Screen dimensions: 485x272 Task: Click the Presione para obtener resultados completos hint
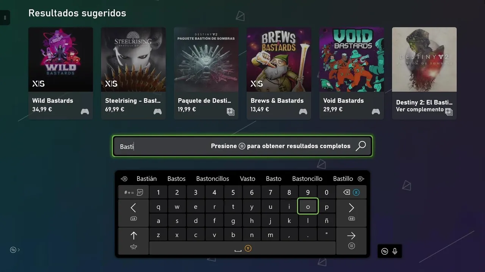pyautogui.click(x=281, y=146)
